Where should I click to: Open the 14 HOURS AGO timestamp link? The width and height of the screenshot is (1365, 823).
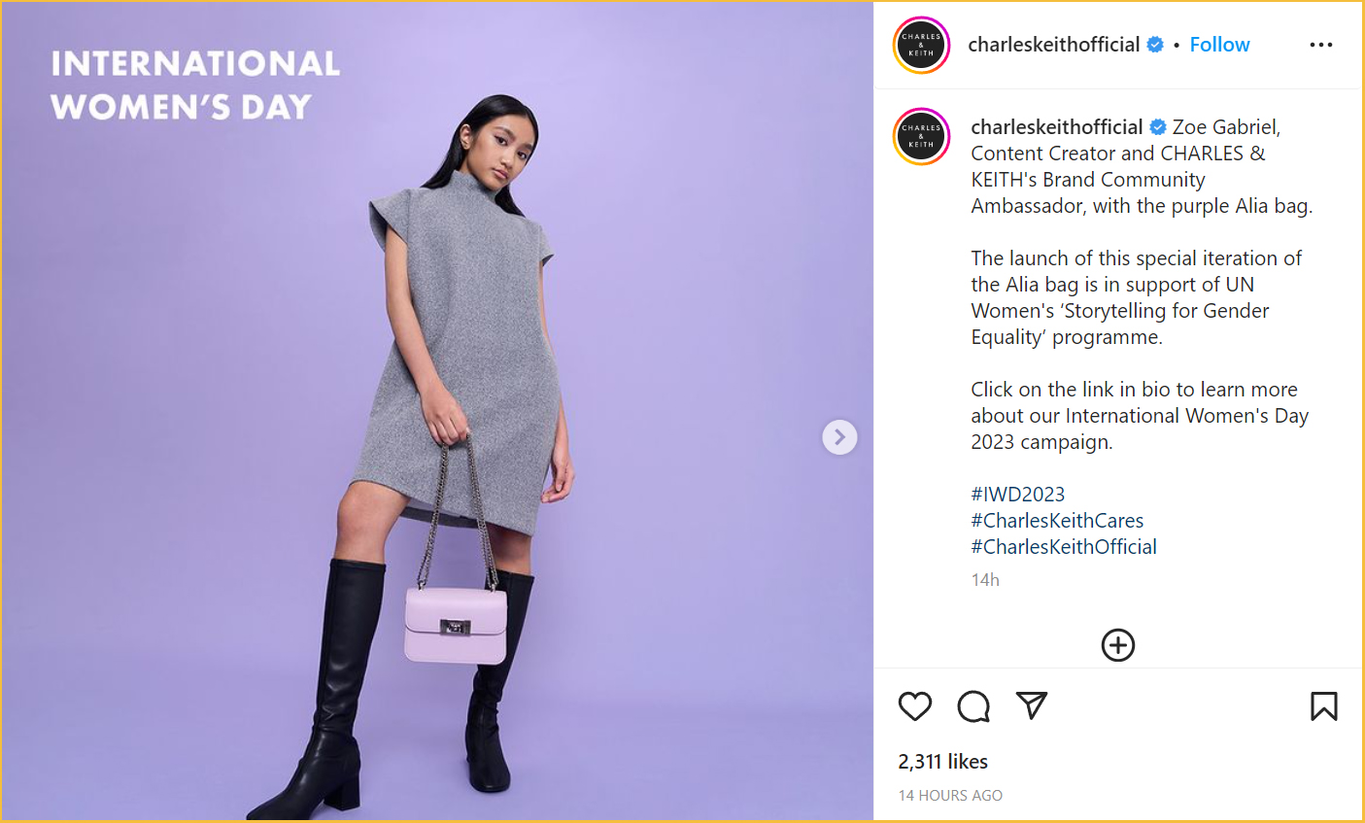click(950, 795)
